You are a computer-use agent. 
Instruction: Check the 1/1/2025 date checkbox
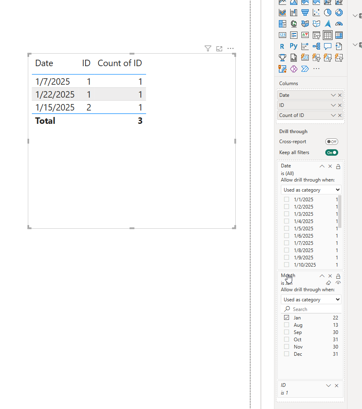(287, 199)
